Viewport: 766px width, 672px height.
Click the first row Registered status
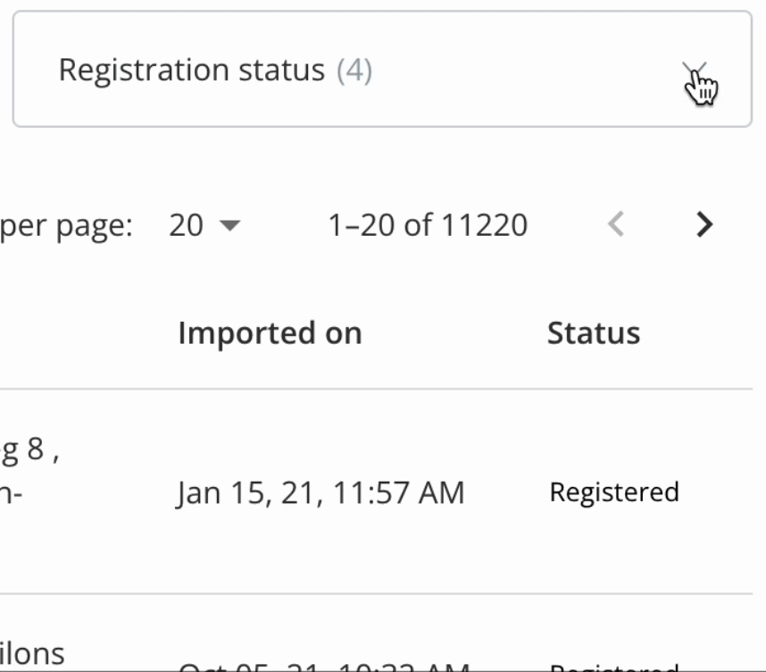pyautogui.click(x=614, y=492)
